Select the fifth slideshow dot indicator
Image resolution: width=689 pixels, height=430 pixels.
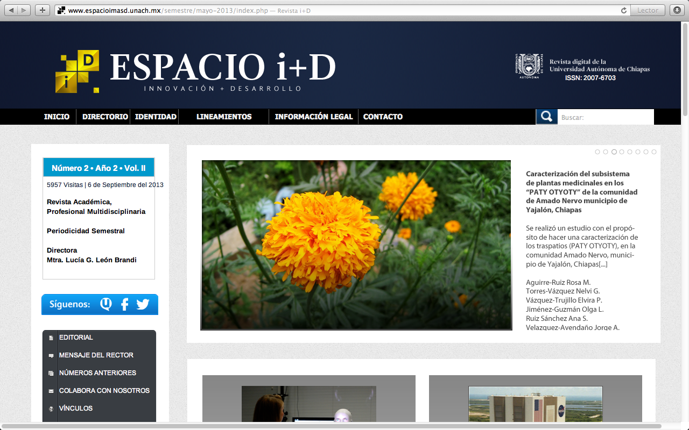coord(630,152)
